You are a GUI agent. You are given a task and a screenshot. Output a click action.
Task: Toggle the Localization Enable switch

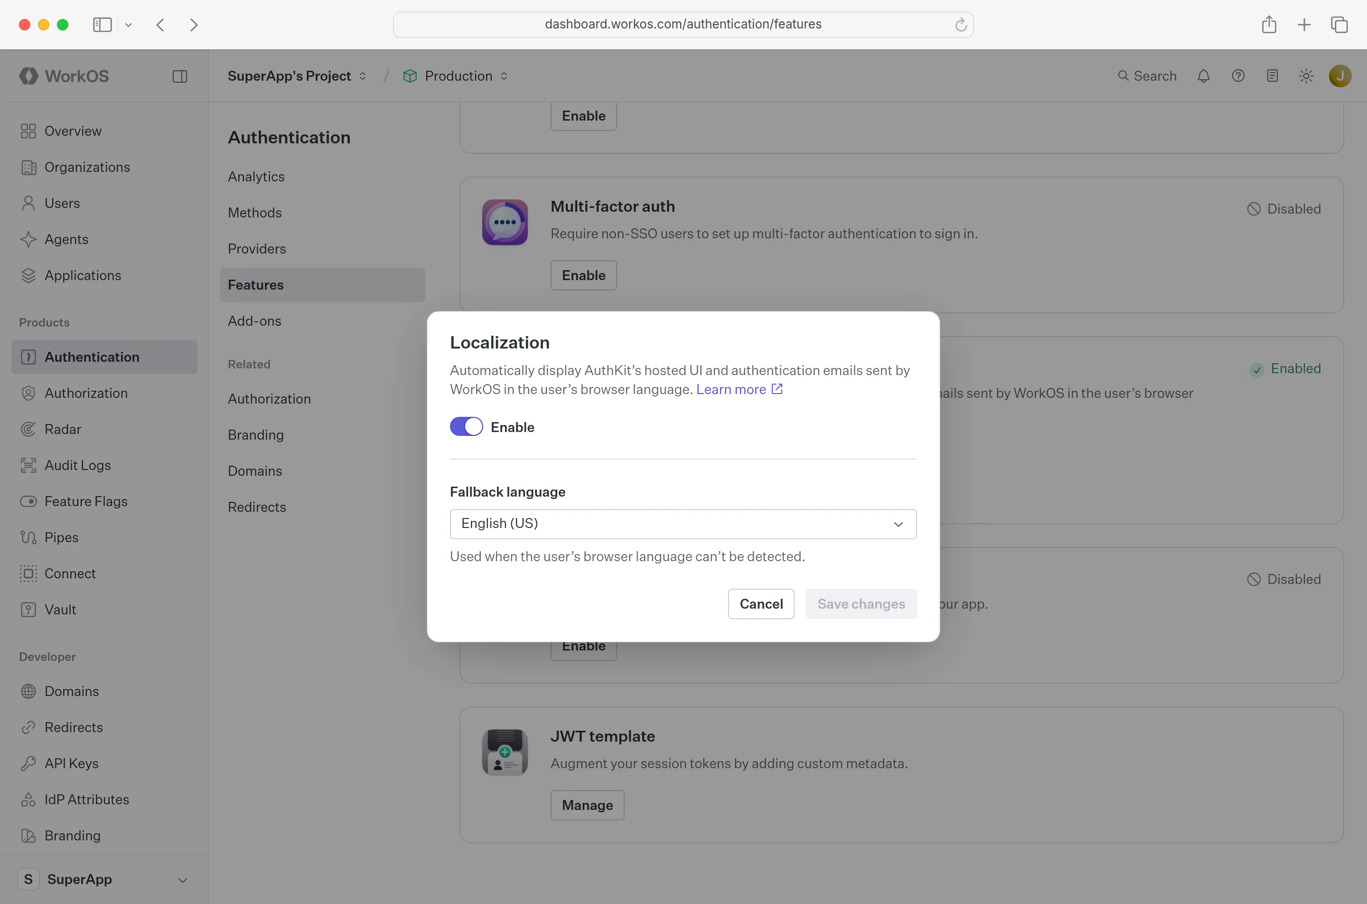pyautogui.click(x=466, y=427)
